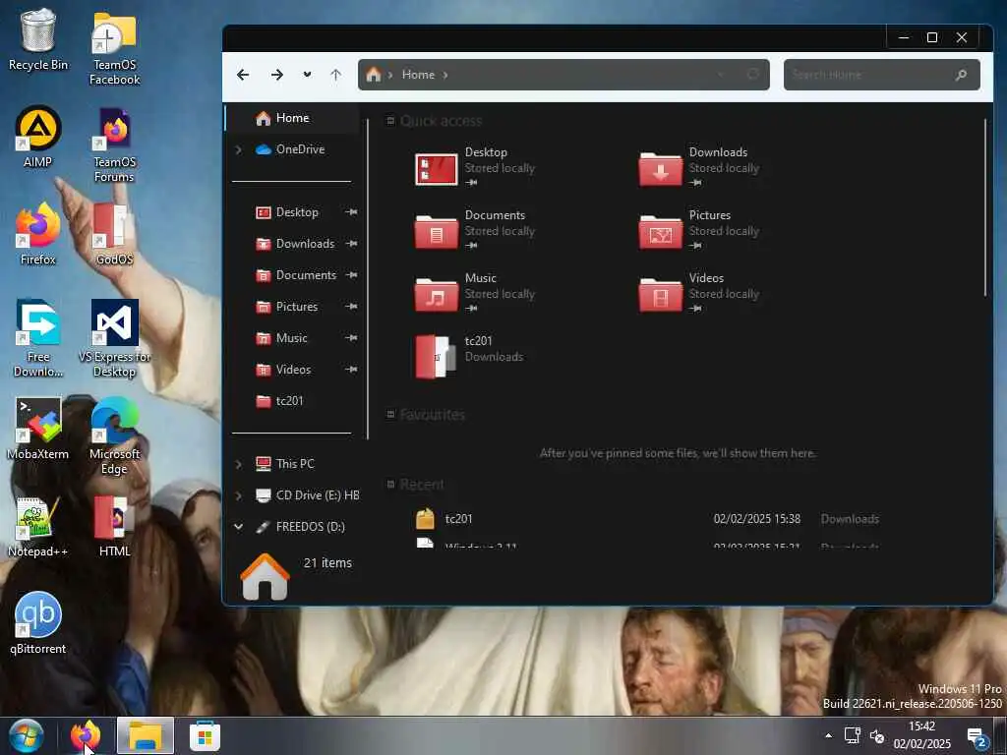Open the tc201 folder in Quick access
The height and width of the screenshot is (755, 1007).
470,356
